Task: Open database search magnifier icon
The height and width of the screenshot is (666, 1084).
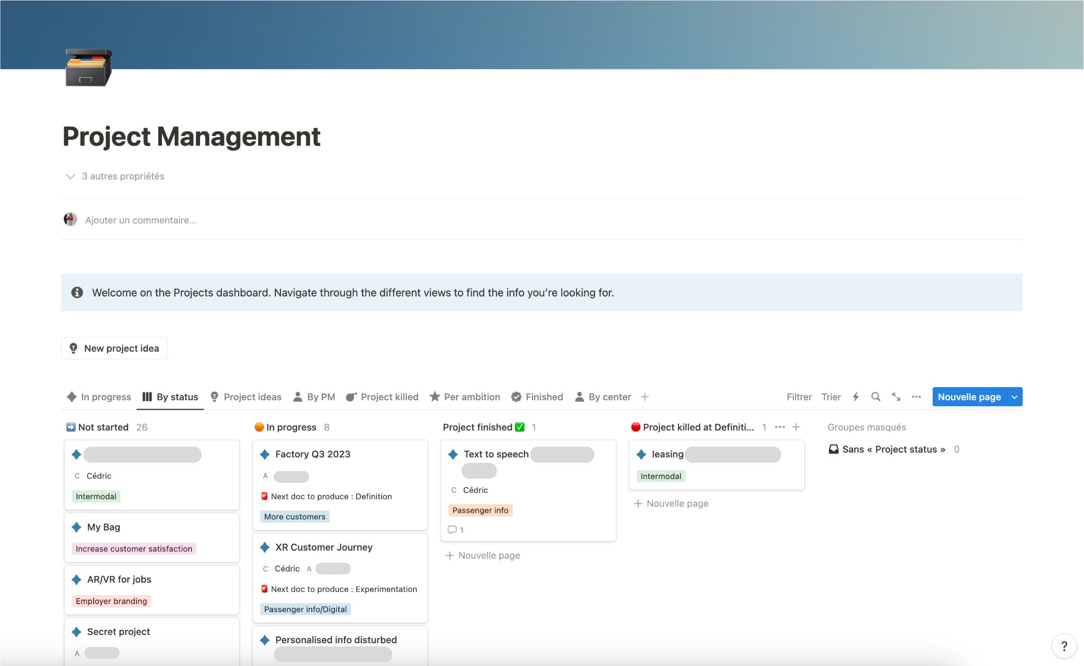Action: click(875, 397)
